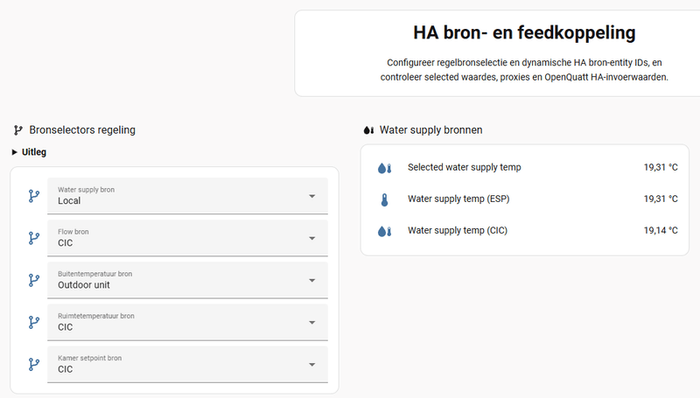This screenshot has height=398, width=700.
Task: Click the Bronselectors regeling header icon
Action: tap(17, 130)
